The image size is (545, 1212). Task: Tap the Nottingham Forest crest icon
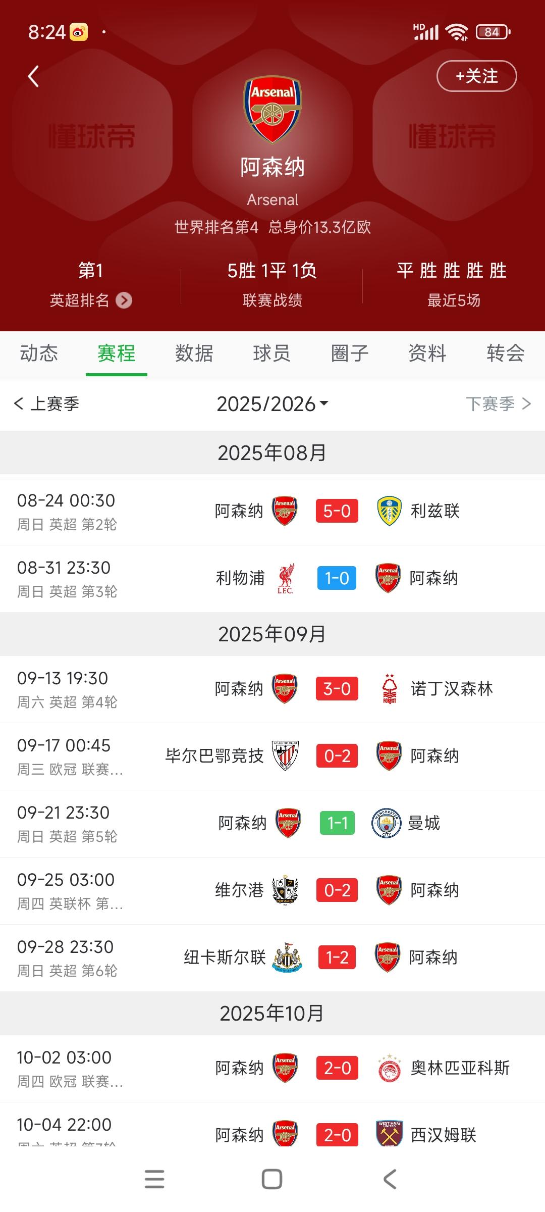pyautogui.click(x=389, y=689)
